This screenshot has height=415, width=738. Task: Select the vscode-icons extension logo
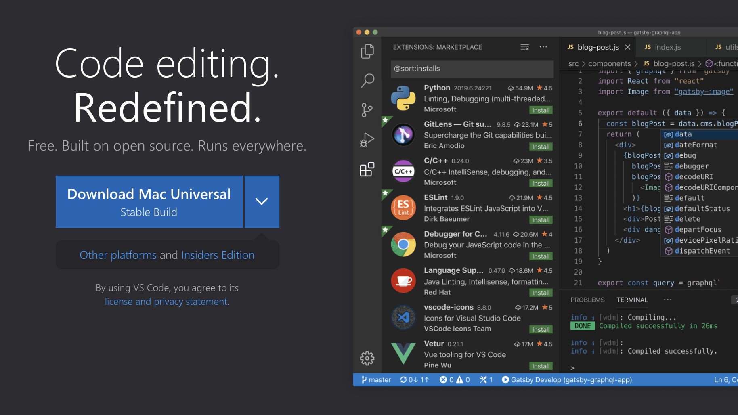pos(403,317)
